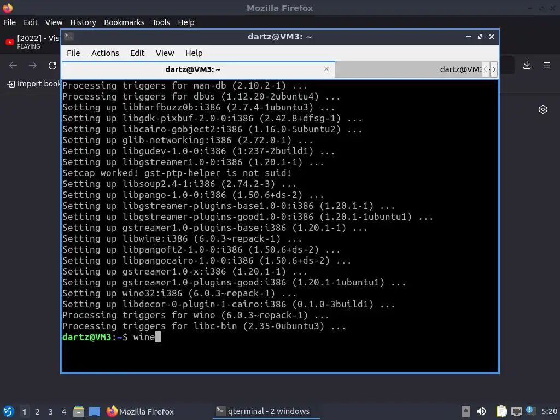Open the qterminal View menu

165,53
